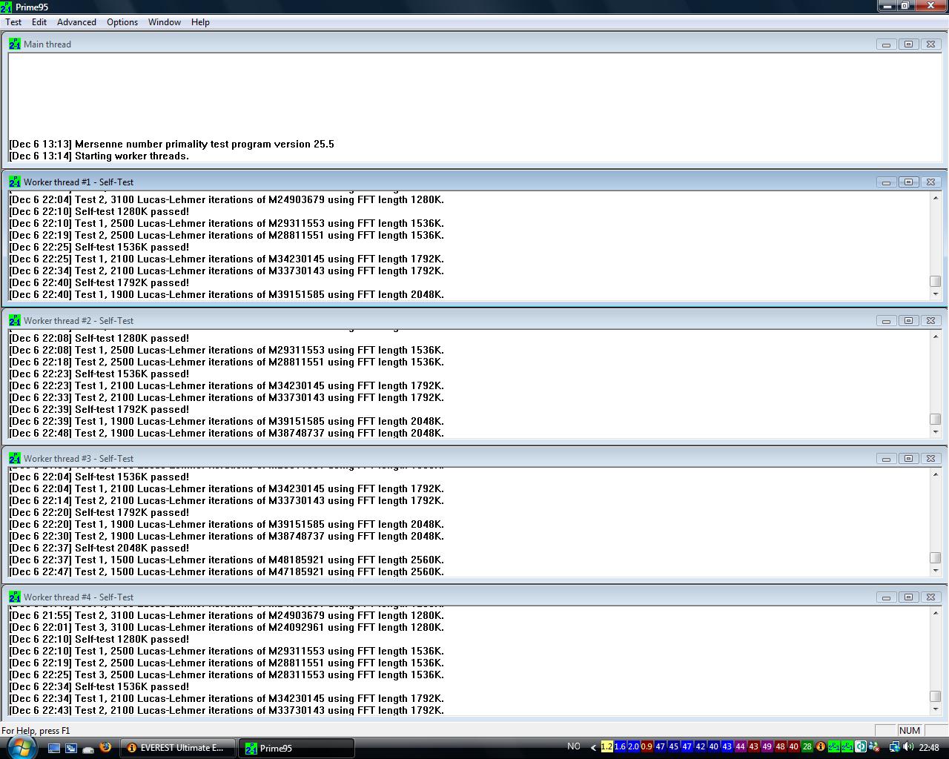
Task: Click the blue 1.6 tray sensor icon
Action: point(620,746)
